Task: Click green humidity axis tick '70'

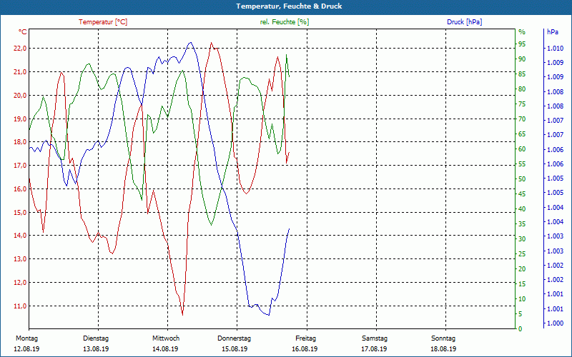Action: [522, 119]
